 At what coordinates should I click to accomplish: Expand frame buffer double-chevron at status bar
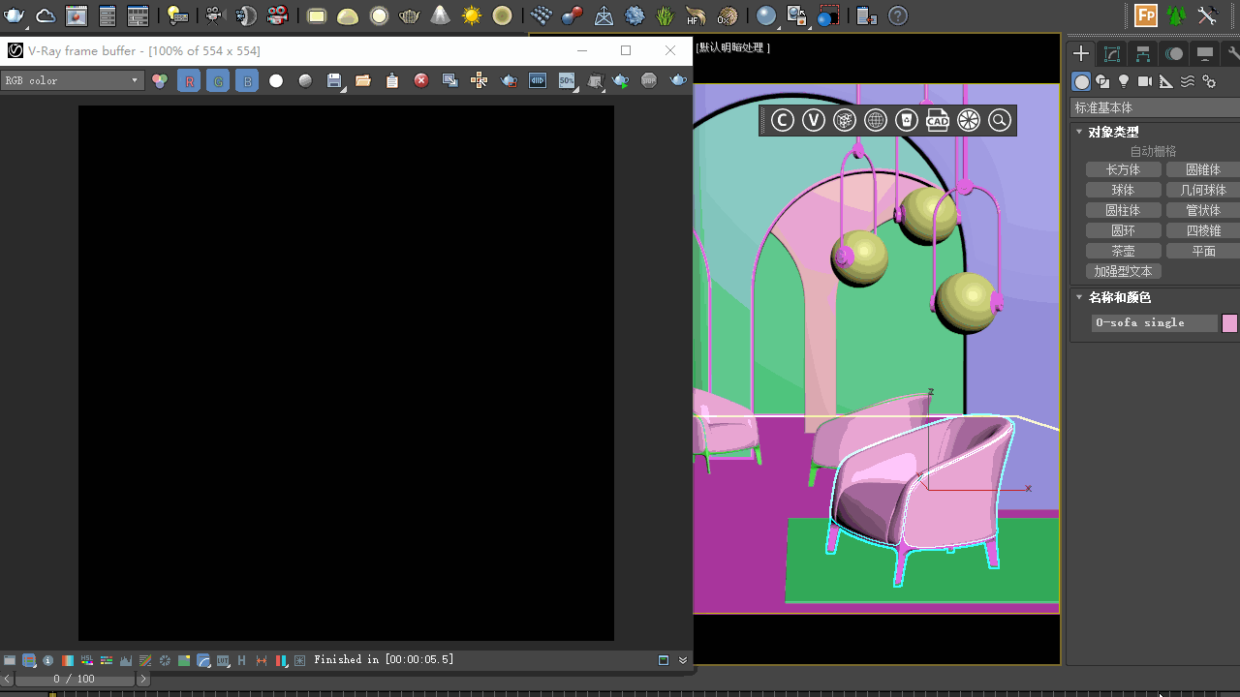click(683, 660)
